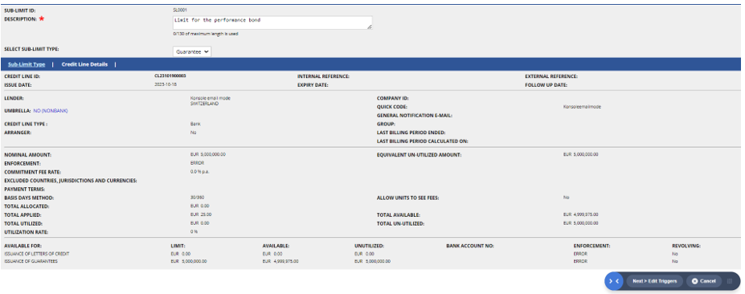Grab the action bar drag-handle grip
The height and width of the screenshot is (294, 745).
[729, 281]
